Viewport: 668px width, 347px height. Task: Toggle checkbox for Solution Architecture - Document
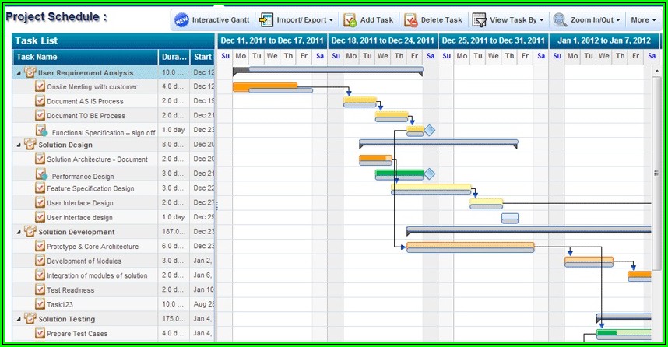40,159
